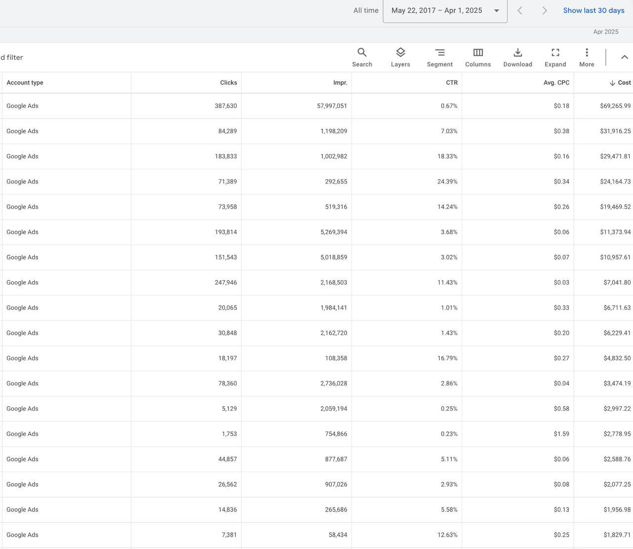Select CTR value 12.63%
The image size is (633, 549).
(x=448, y=535)
